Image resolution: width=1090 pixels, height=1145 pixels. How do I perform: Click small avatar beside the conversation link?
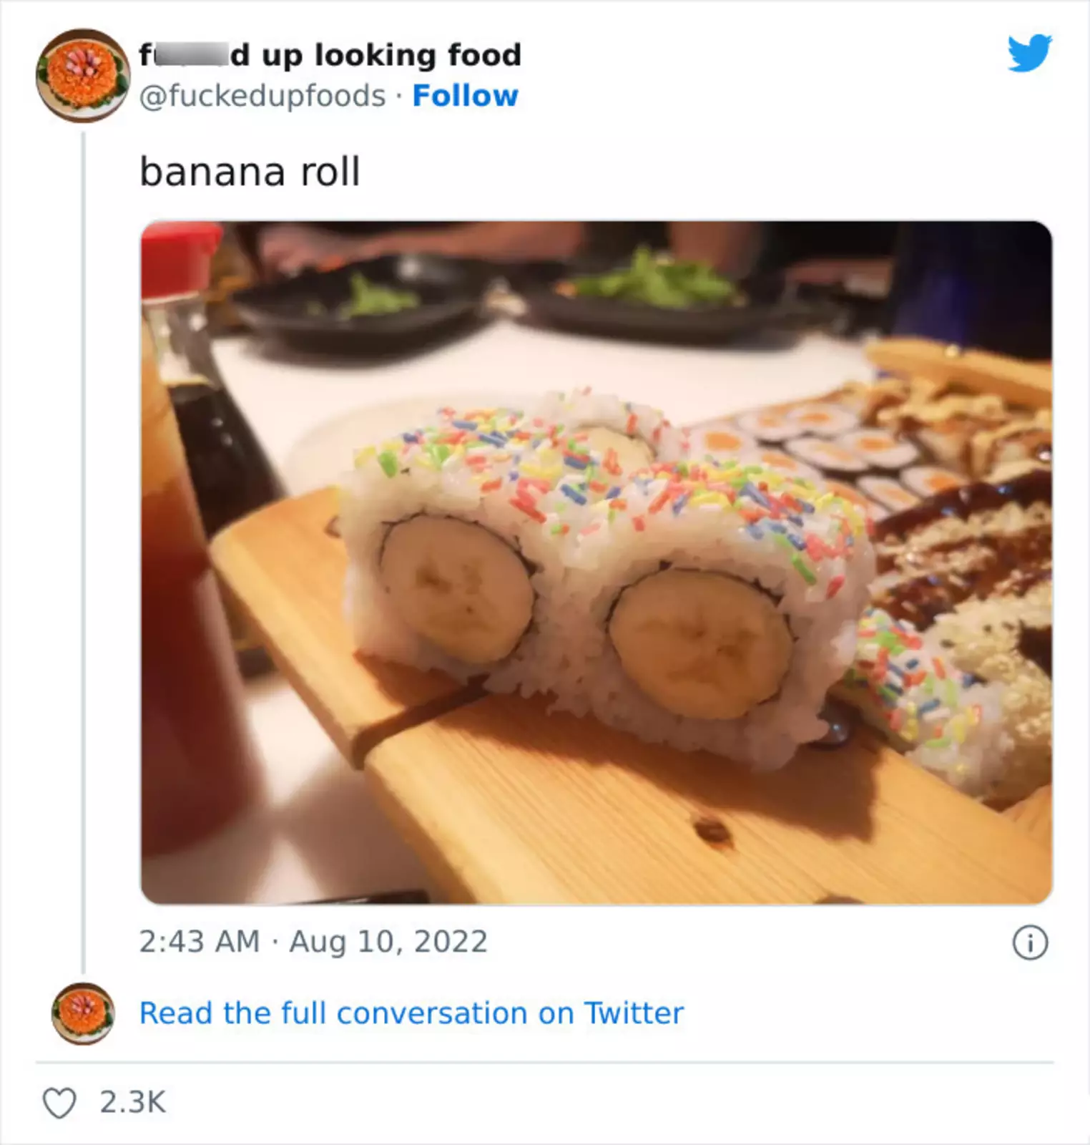pyautogui.click(x=83, y=1013)
